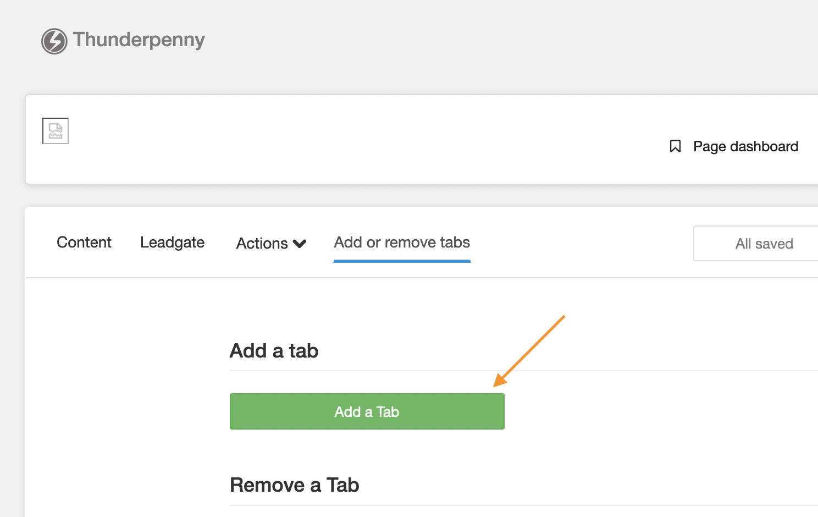The width and height of the screenshot is (818, 517).
Task: Select the Add or remove tabs tab
Action: click(x=402, y=243)
